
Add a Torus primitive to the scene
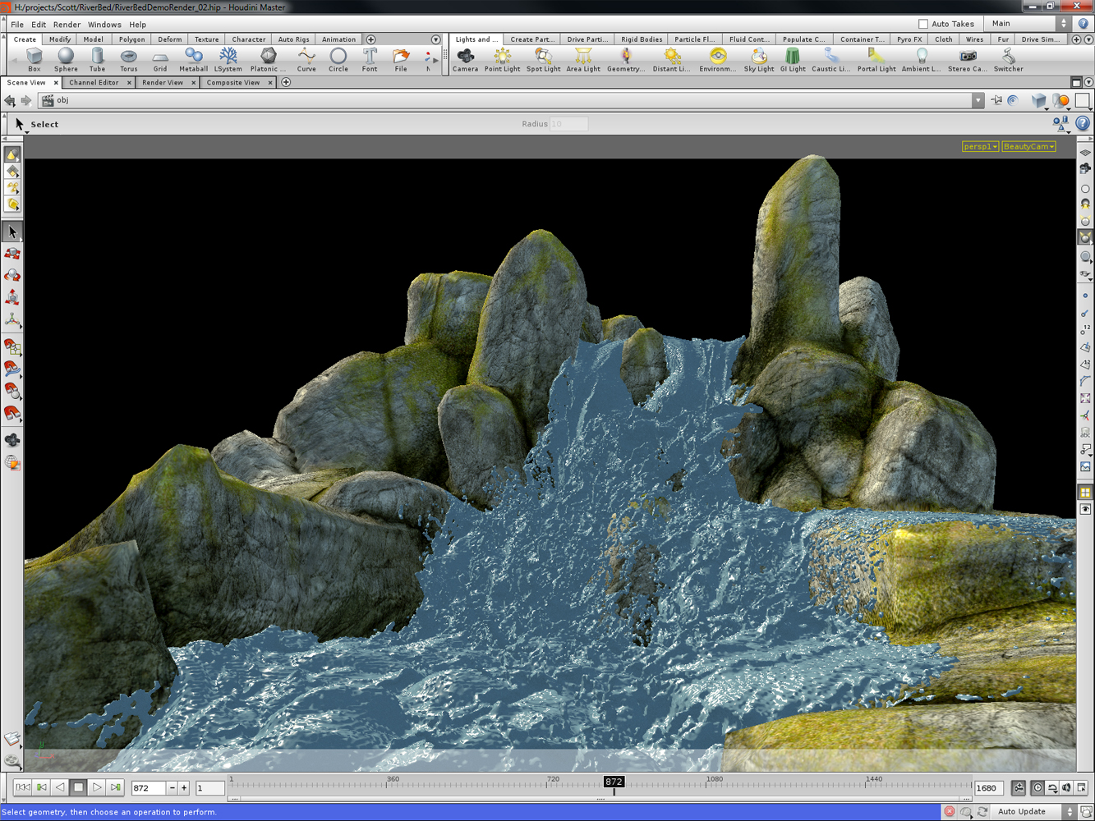129,57
